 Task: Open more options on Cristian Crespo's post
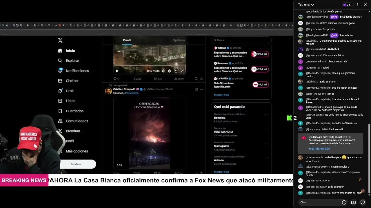tap(201, 89)
